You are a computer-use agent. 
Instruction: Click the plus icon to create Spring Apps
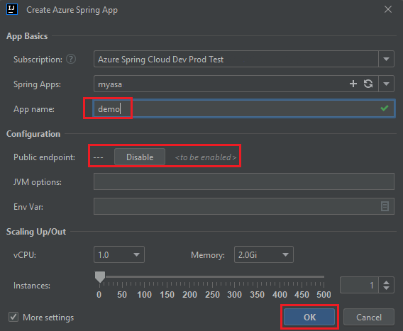(x=353, y=84)
